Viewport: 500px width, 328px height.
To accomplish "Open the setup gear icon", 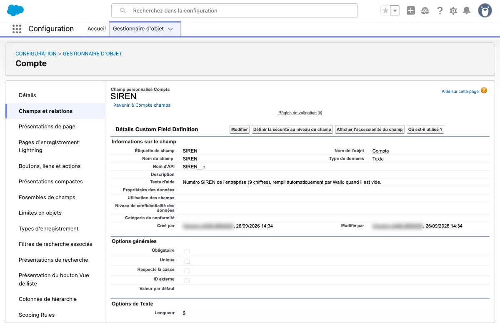I will (453, 11).
